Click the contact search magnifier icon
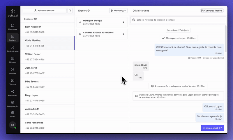Viewport: 233px width, 140px height. coord(70,10)
